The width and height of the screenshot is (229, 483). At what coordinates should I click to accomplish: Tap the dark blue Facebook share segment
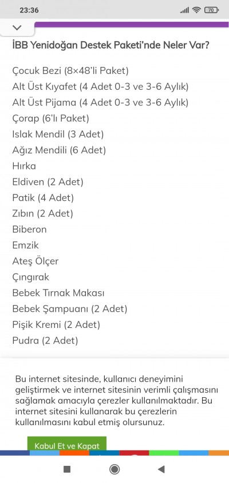pyautogui.click(x=15, y=453)
